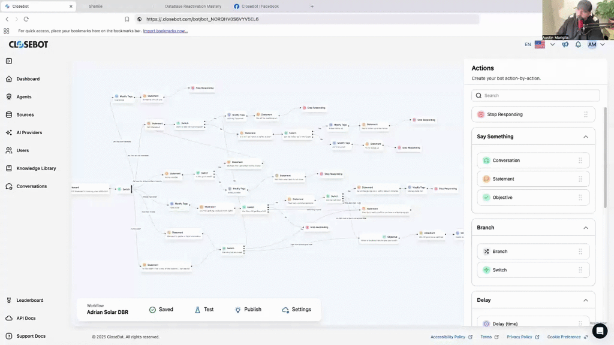This screenshot has width=614, height=345.
Task: Open the Dashboard page
Action: [x=28, y=79]
